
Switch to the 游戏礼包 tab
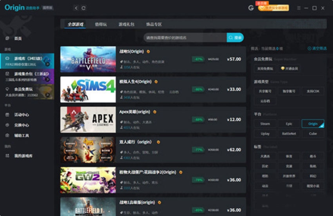[126, 24]
